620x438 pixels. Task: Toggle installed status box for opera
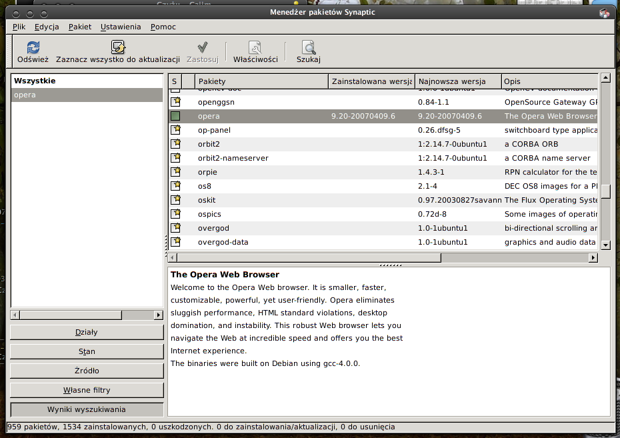click(175, 116)
